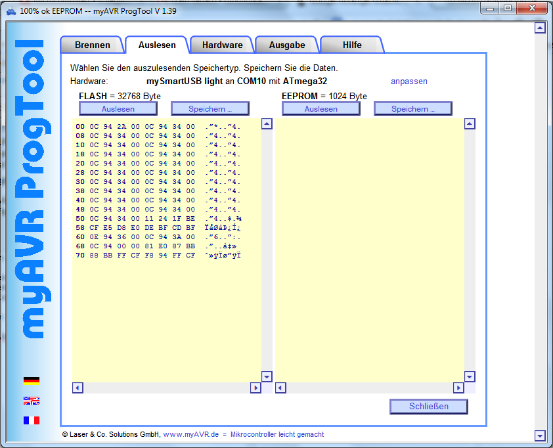Save EEPROM data with Speichern button
553x448 pixels.
(x=413, y=108)
